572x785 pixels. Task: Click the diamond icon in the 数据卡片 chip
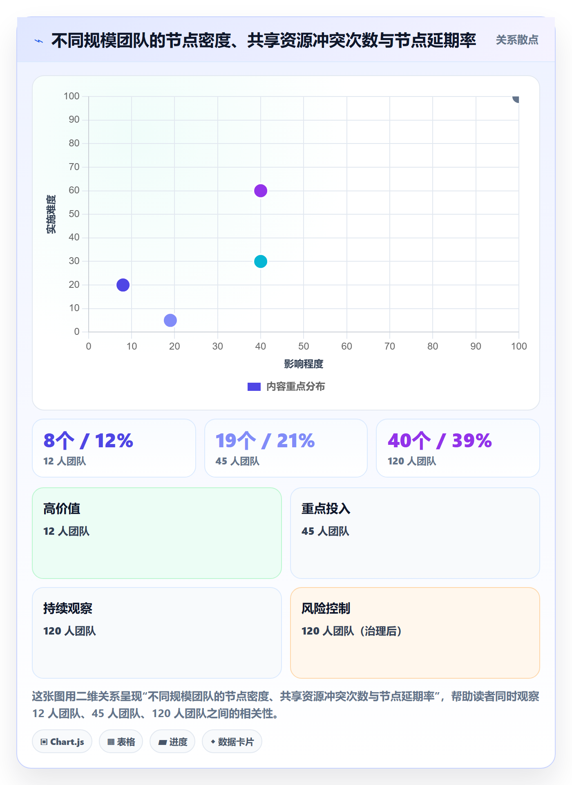tap(213, 742)
